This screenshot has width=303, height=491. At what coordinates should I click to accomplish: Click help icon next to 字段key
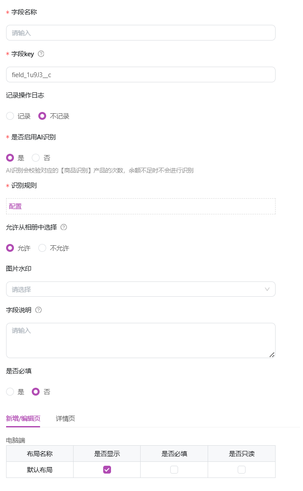point(41,54)
